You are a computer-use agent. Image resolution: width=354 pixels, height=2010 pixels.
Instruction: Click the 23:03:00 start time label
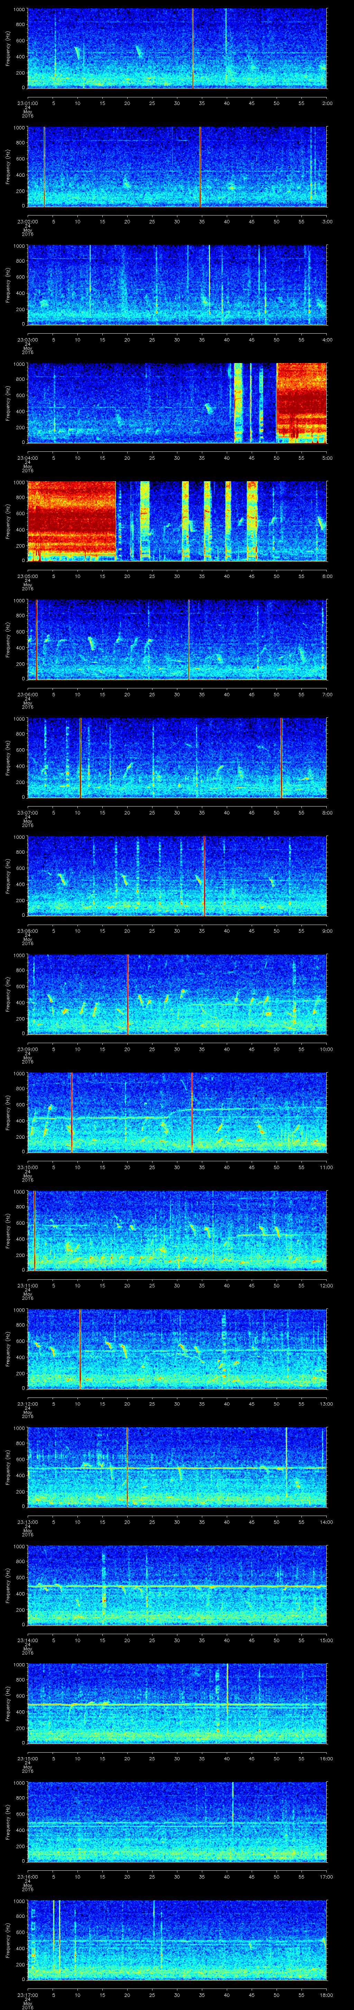(x=27, y=340)
